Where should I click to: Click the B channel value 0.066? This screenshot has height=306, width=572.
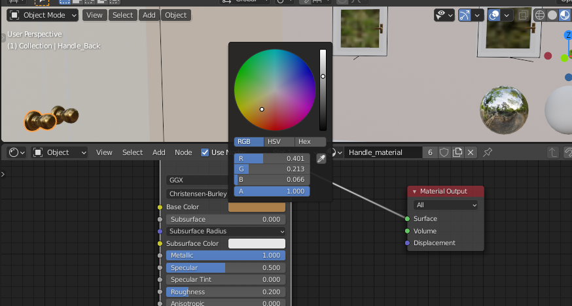(x=272, y=180)
